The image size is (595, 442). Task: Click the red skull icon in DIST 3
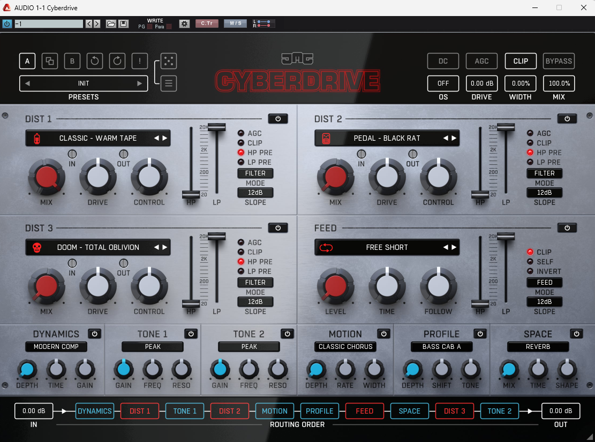coord(37,248)
